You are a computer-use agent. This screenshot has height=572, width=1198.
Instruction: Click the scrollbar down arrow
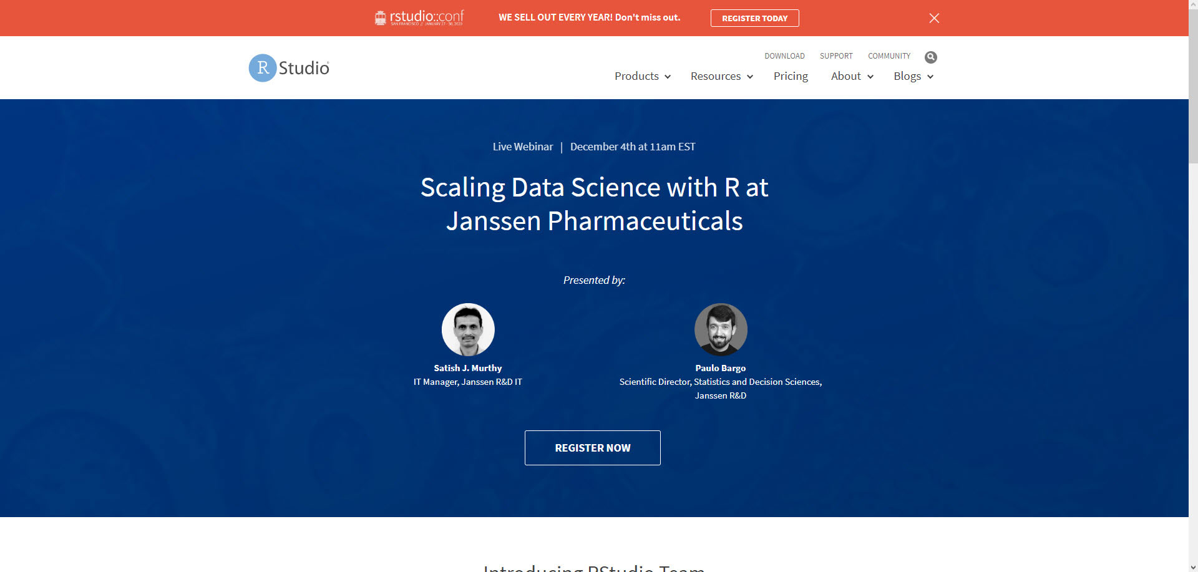pyautogui.click(x=1193, y=567)
